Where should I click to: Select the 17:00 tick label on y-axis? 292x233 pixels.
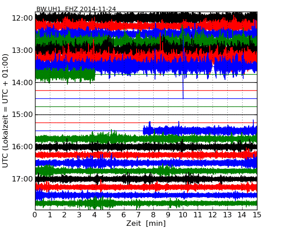click(22, 179)
